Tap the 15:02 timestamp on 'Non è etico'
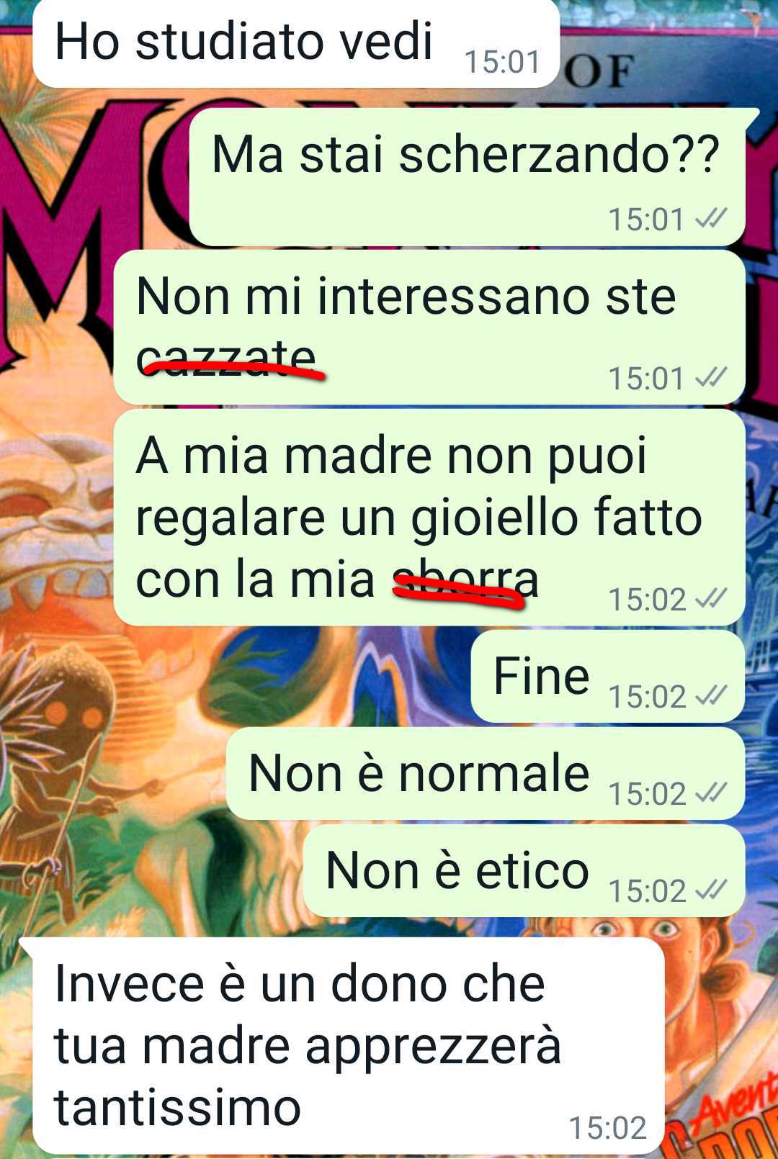This screenshot has height=1159, width=778. (646, 890)
